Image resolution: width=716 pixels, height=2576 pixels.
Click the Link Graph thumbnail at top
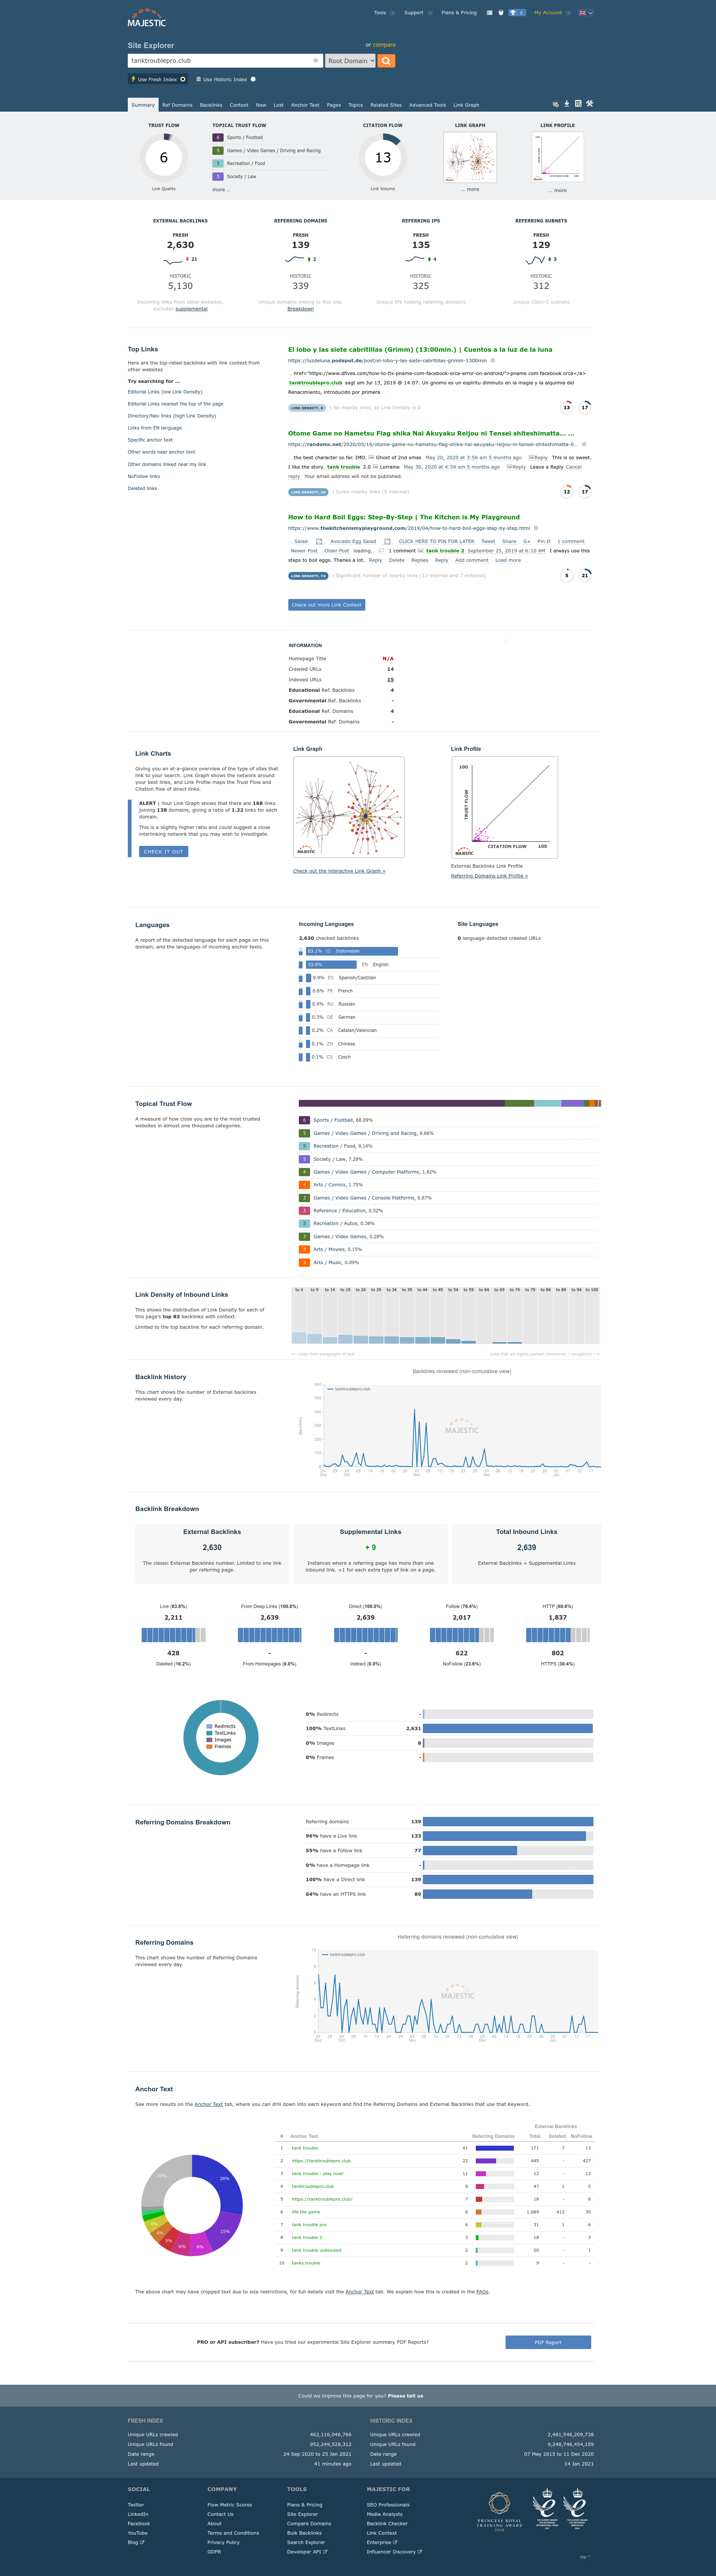[x=470, y=158]
